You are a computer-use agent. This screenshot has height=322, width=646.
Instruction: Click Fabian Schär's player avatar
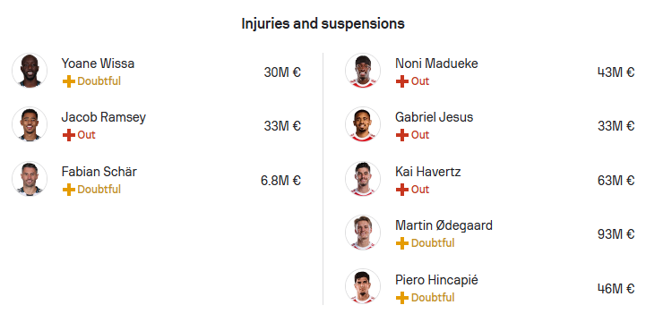pos(30,179)
